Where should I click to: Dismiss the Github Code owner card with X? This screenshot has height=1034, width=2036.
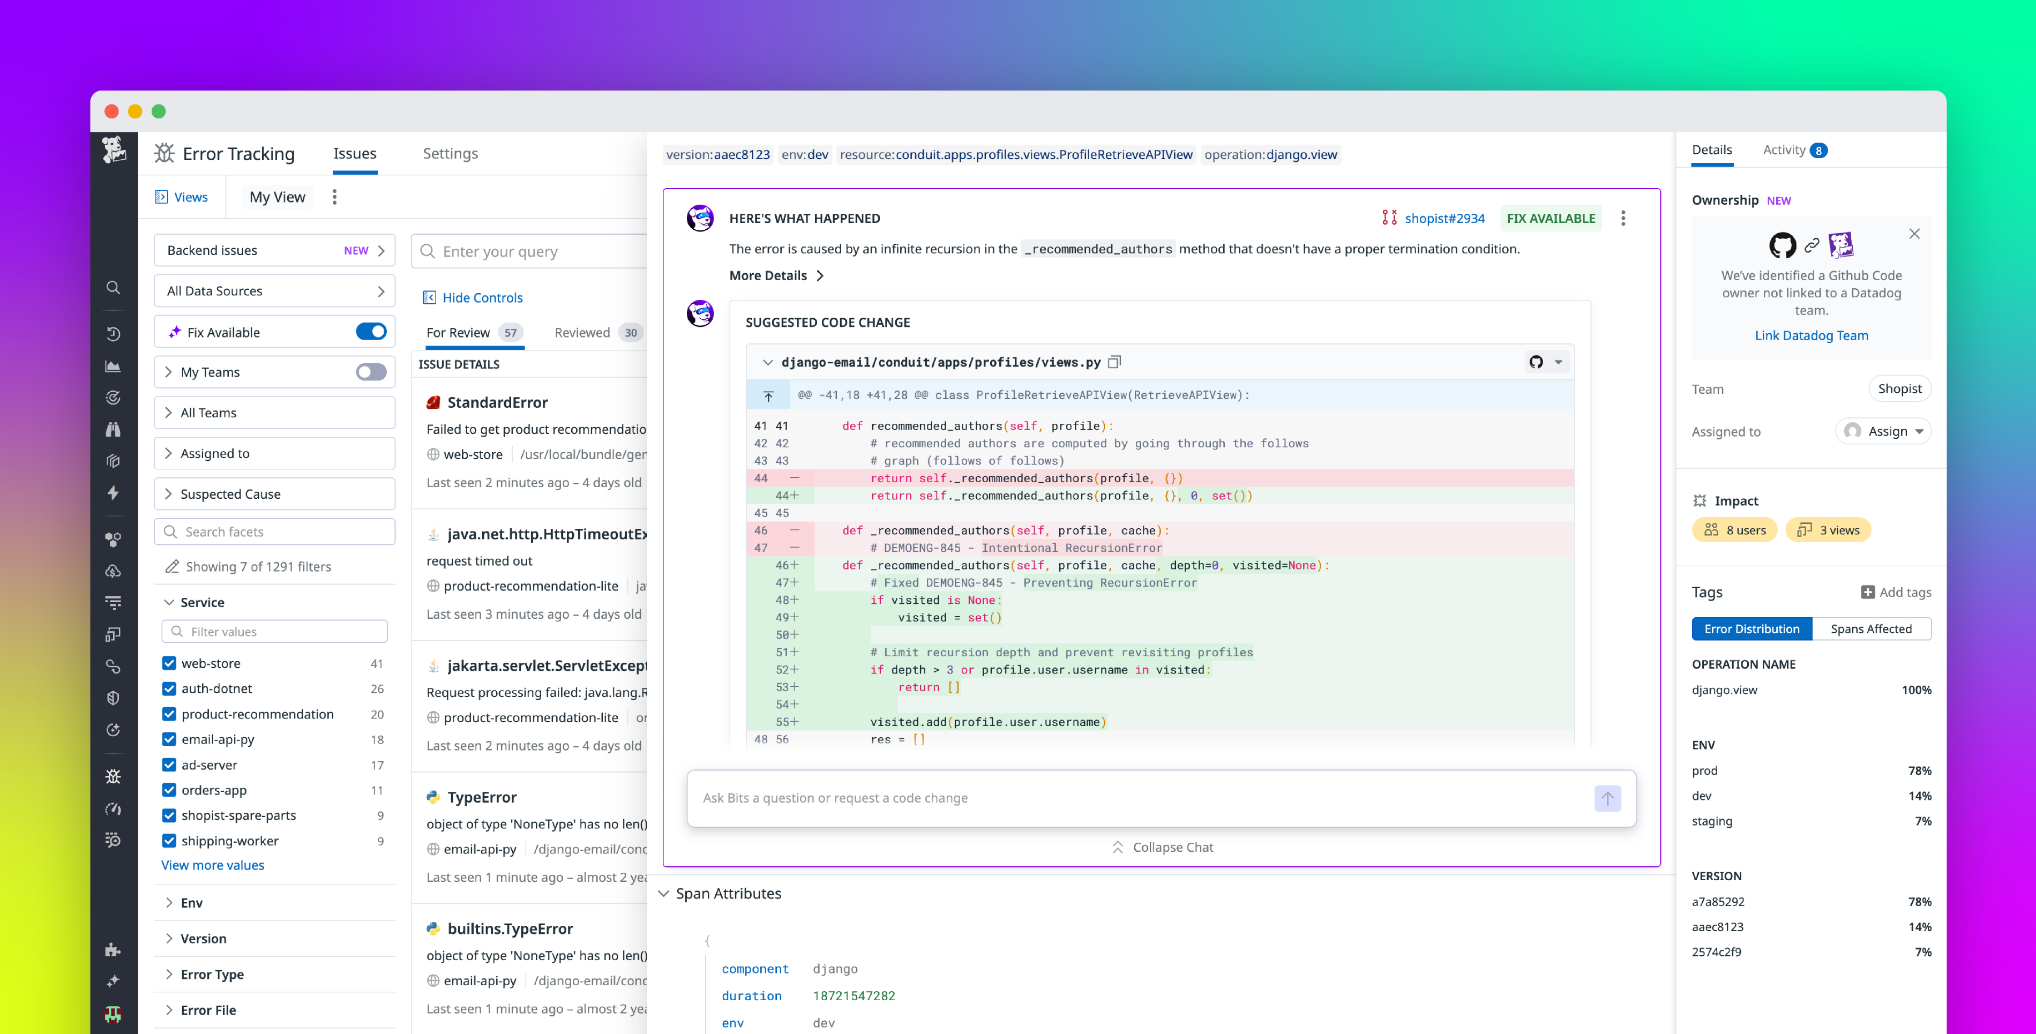point(1914,234)
